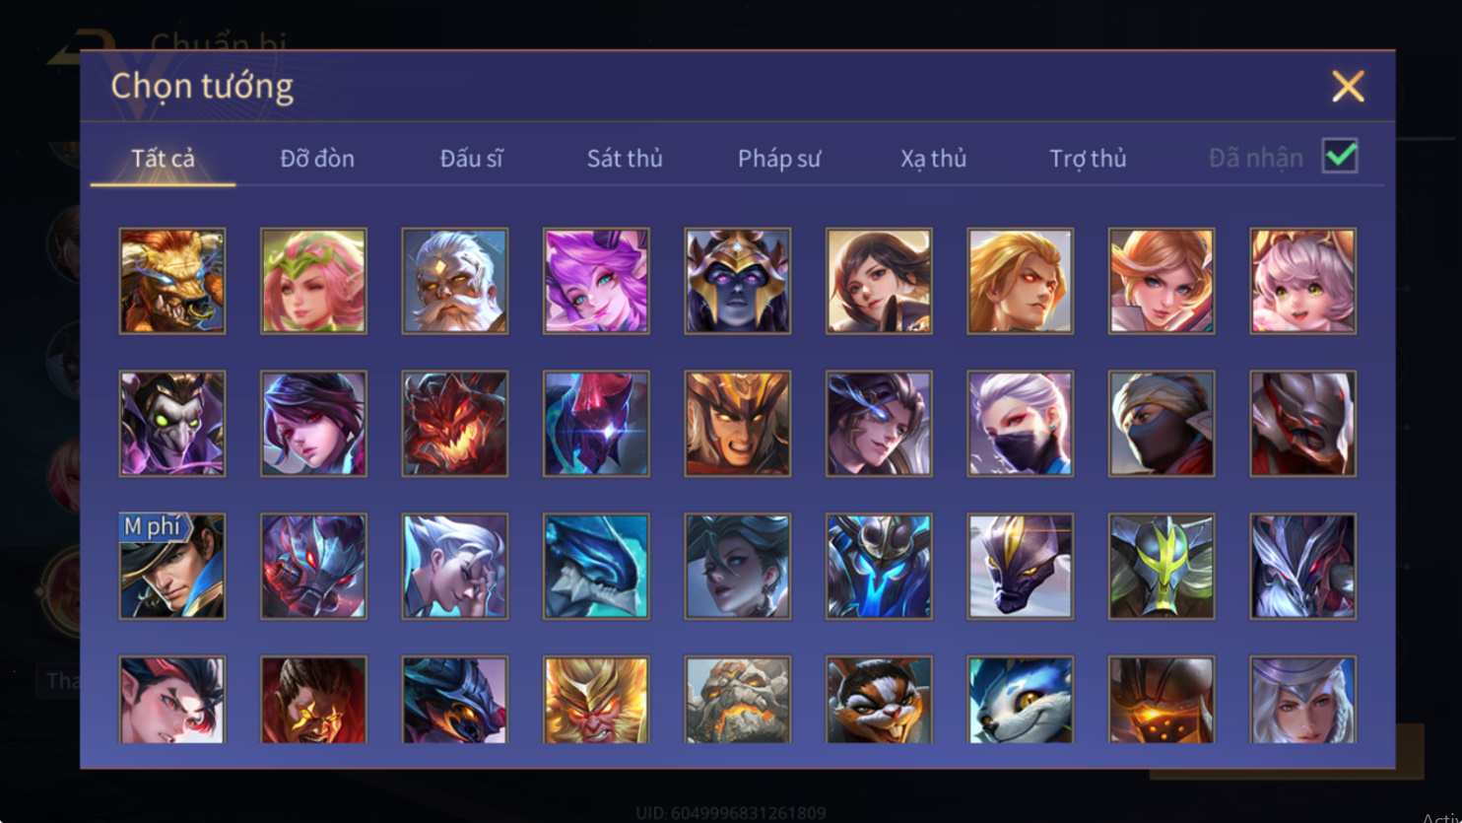Open the 'Sát thủ' tab
This screenshot has width=1462, height=823.
coord(625,158)
